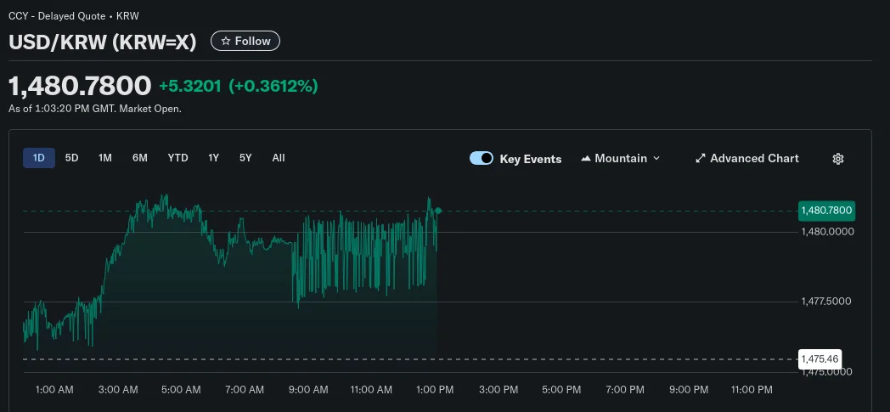Expand the Mountain chart type dropdown
890x412 pixels.
(656, 159)
